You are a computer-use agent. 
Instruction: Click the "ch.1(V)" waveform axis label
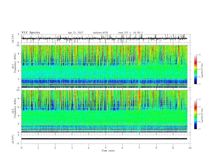tap(13, 39)
